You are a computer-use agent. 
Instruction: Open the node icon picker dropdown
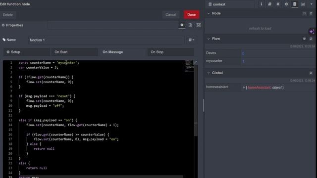pyautogui.click(x=191, y=40)
